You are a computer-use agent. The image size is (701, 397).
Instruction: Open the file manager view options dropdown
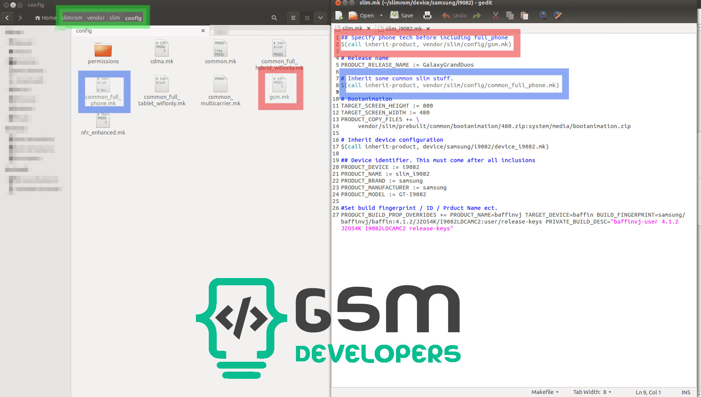coord(321,18)
